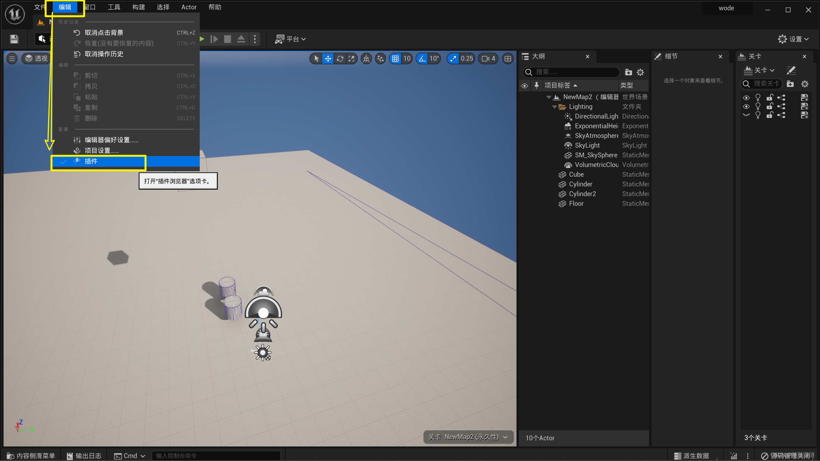Open the 平台 platforms dropdown

[x=290, y=39]
